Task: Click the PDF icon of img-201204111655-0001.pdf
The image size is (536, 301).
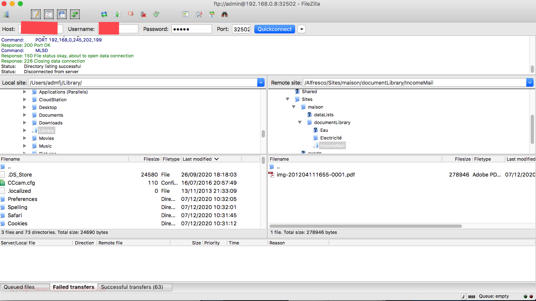Action: (271, 174)
